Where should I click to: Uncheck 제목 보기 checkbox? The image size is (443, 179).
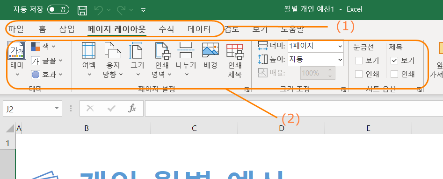[394, 61]
